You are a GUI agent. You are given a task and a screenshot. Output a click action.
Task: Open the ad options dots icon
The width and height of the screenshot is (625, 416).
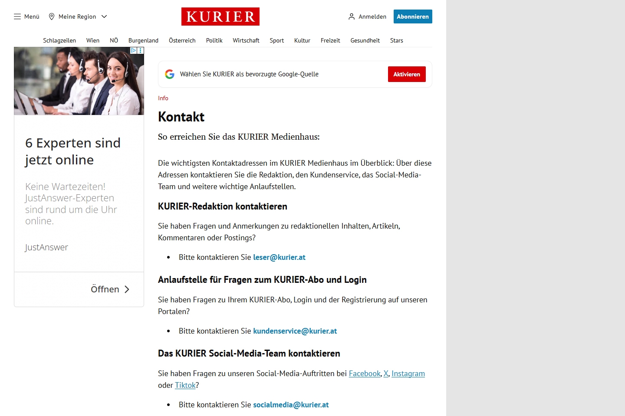coord(141,50)
